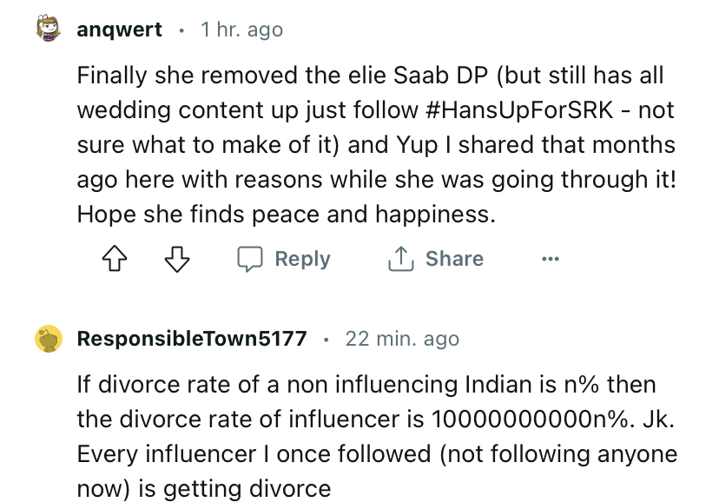Click the Reply speech bubble icon

(x=249, y=260)
